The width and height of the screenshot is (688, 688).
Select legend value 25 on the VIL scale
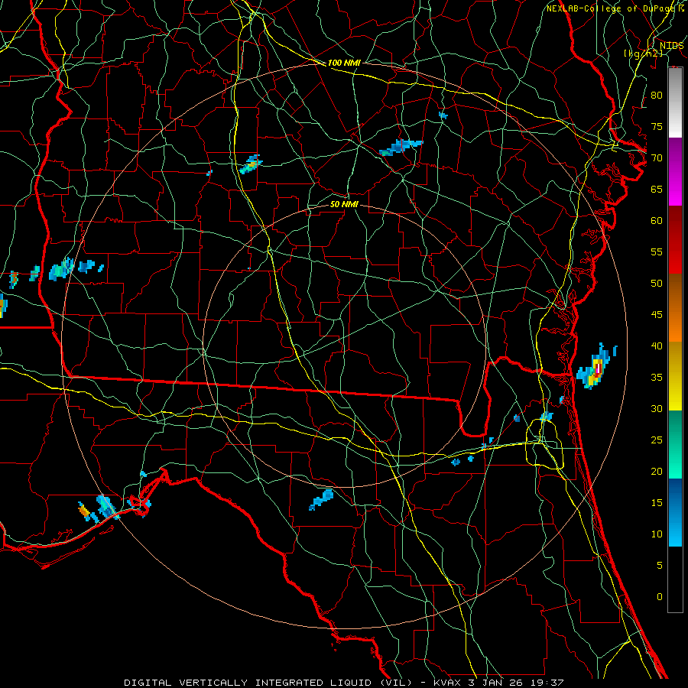pos(657,440)
